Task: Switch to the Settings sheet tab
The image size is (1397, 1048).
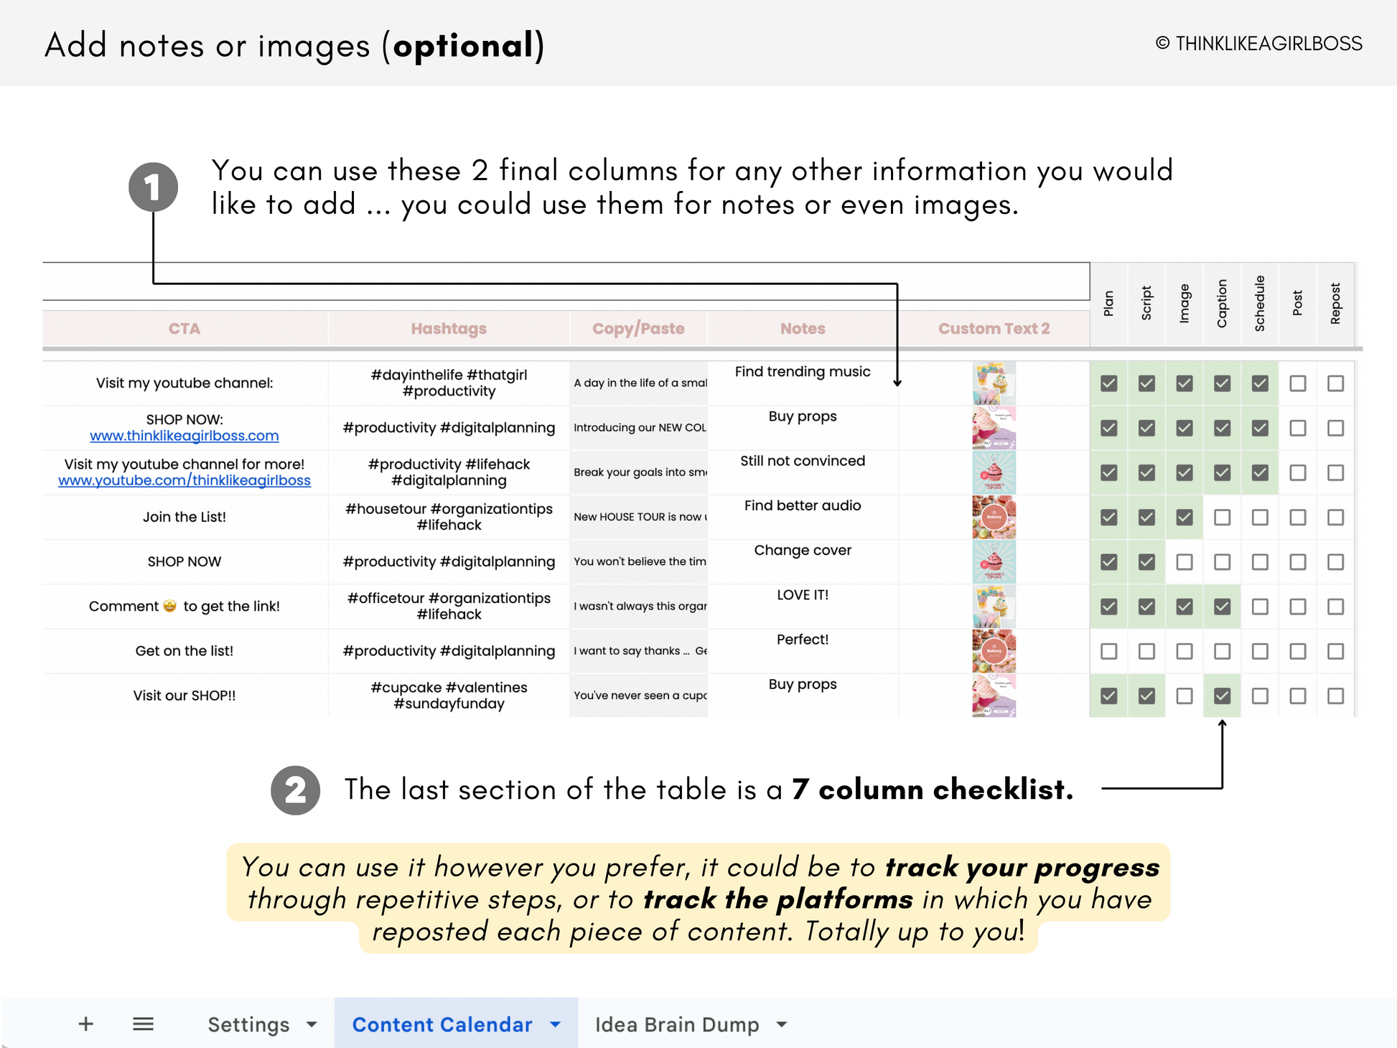Action: pos(248,1024)
